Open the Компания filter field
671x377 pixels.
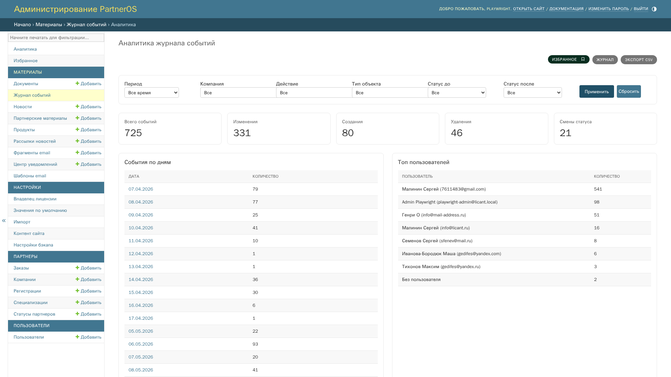click(238, 93)
